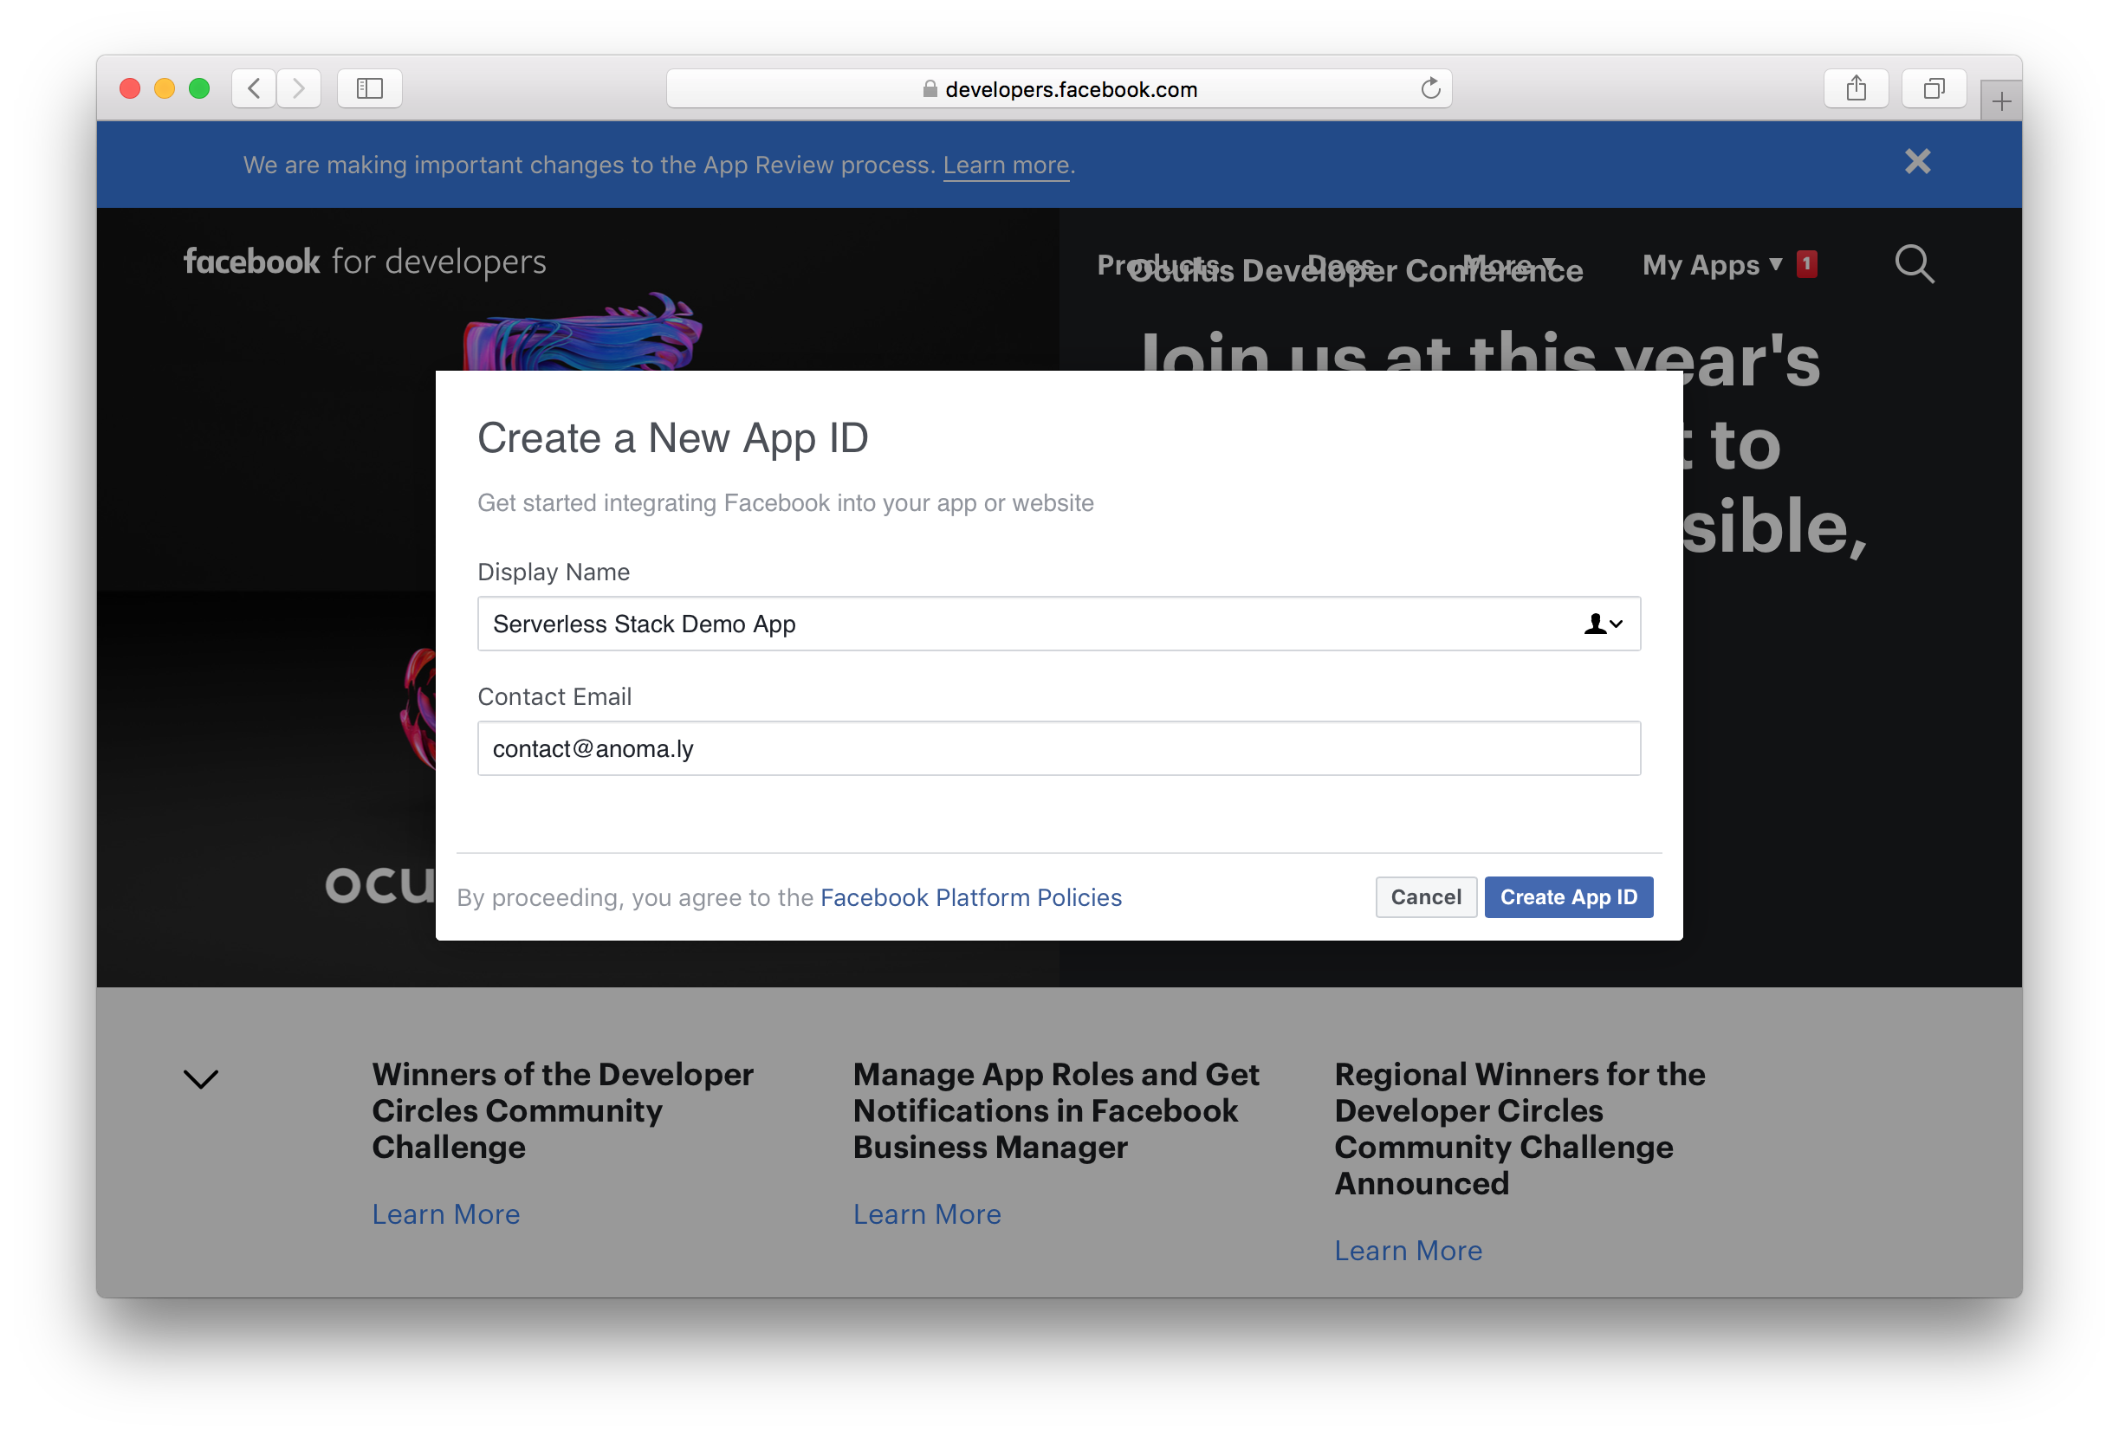Select the Display Name input field
The width and height of the screenshot is (2119, 1436).
coord(1058,624)
